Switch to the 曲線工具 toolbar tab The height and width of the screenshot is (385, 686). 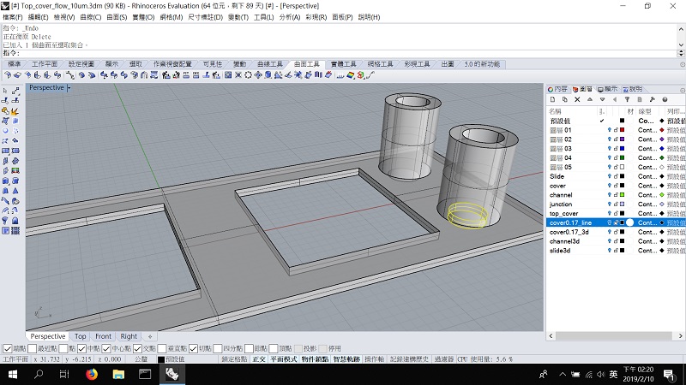(268, 64)
